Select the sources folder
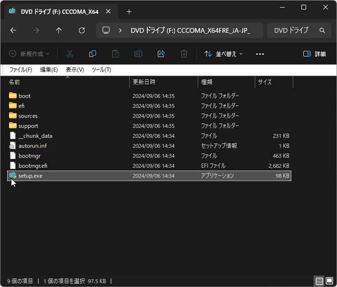This screenshot has height=287, width=337. (28, 116)
